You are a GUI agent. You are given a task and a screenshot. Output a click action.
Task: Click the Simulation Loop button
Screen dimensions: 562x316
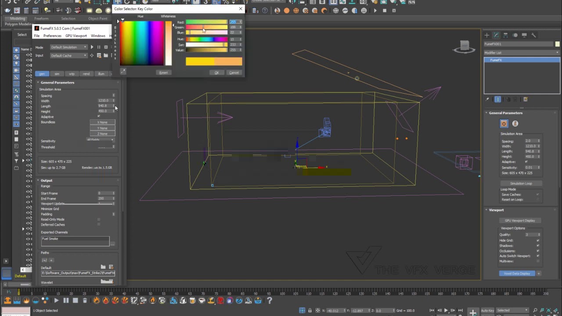[521, 183]
